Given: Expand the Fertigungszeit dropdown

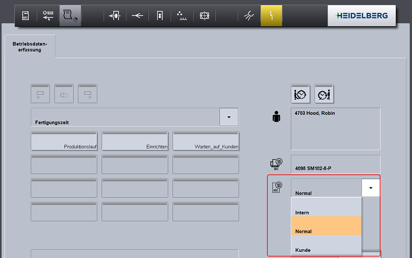Looking at the screenshot, I should (229, 117).
